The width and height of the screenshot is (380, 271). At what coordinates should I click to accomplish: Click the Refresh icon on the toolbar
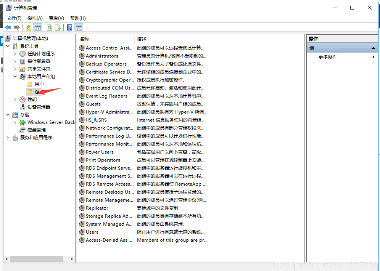(49, 27)
